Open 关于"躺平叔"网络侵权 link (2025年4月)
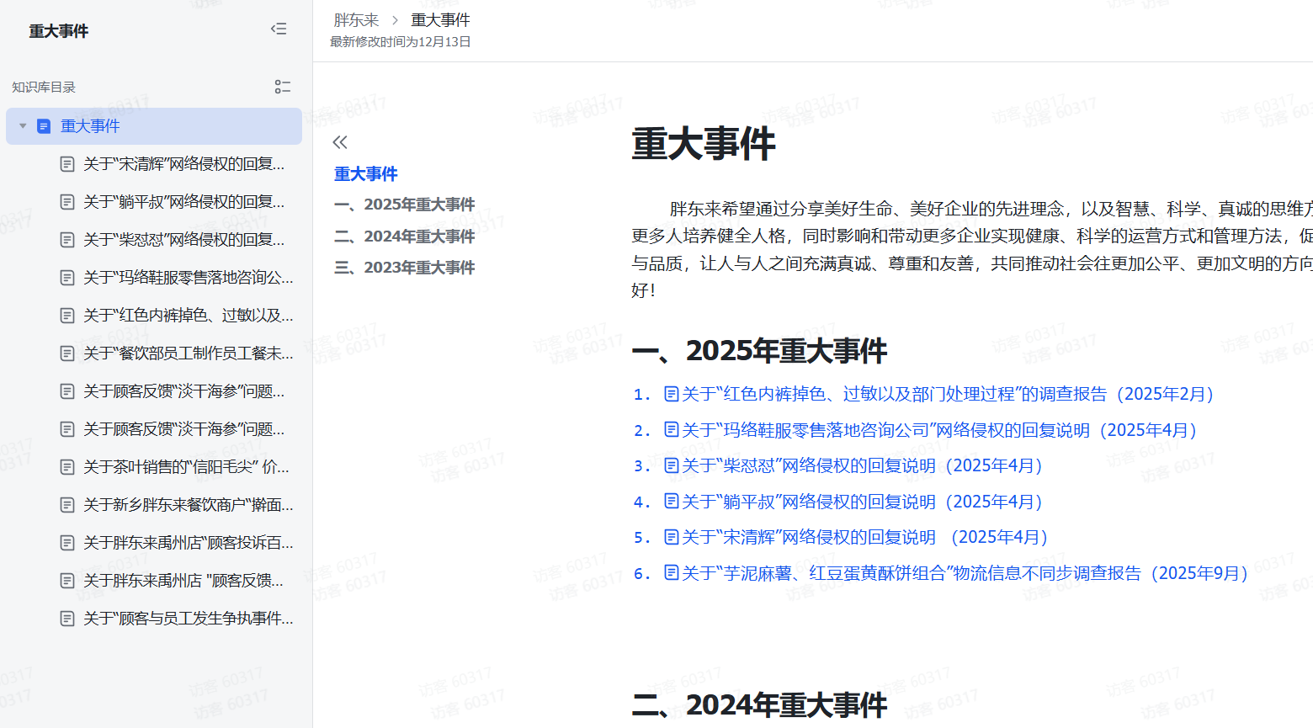This screenshot has height=728, width=1313. pos(861,502)
